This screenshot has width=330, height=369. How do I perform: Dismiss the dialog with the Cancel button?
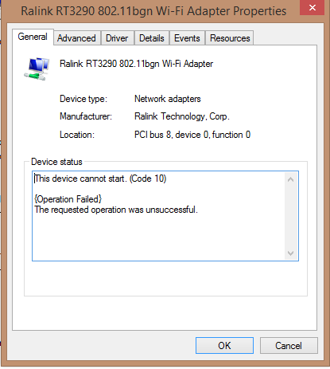289,345
